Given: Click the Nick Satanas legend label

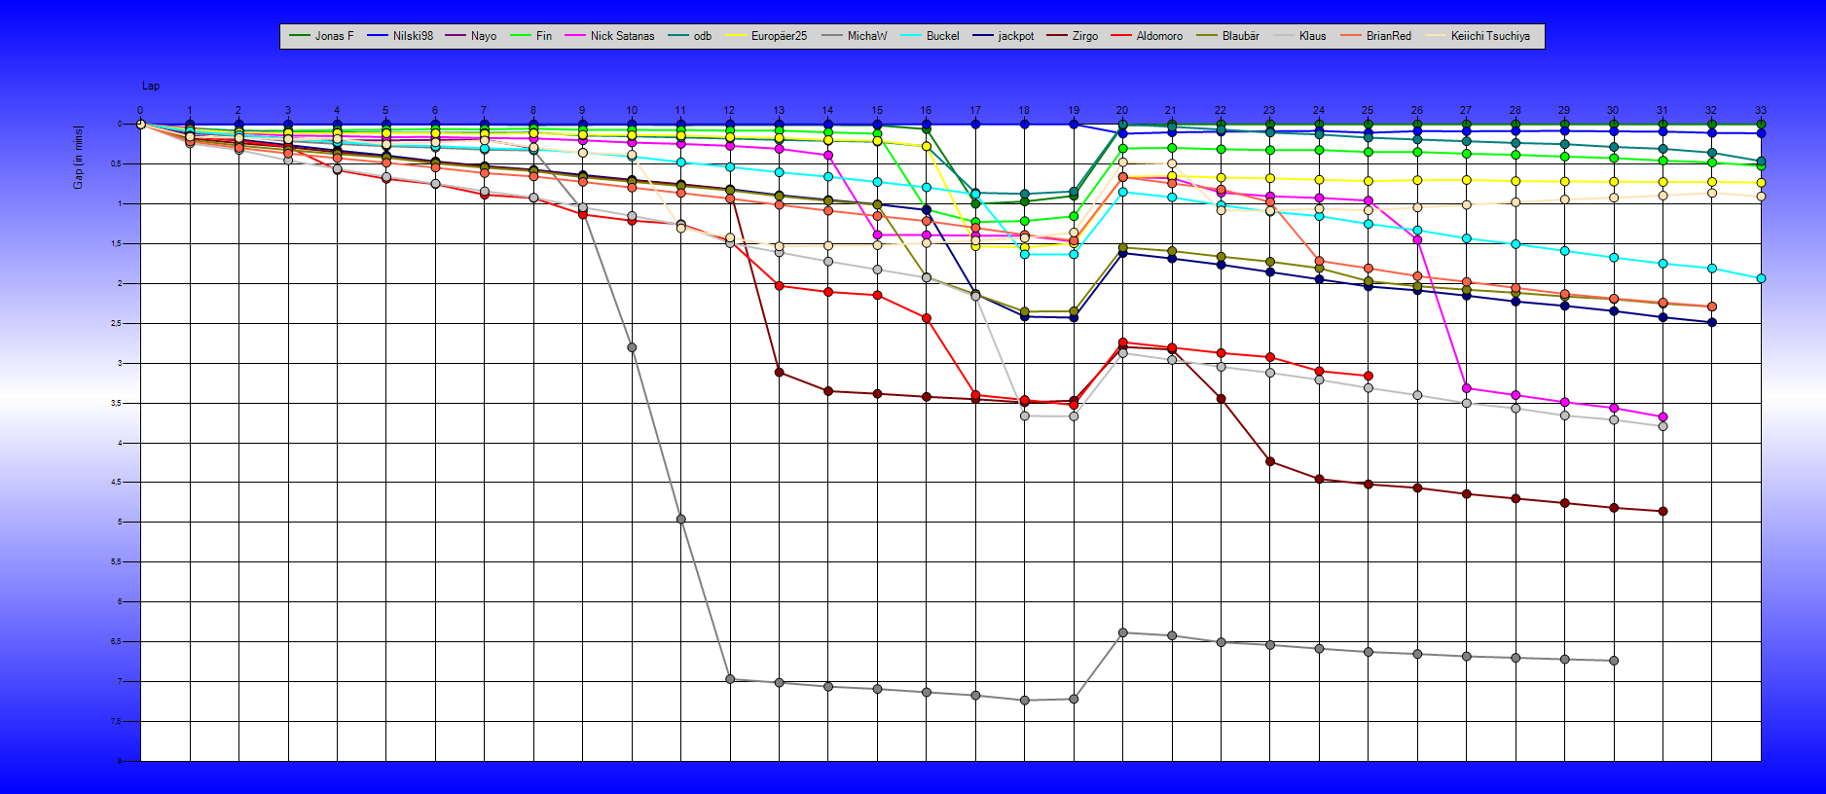Looking at the screenshot, I should (x=623, y=36).
